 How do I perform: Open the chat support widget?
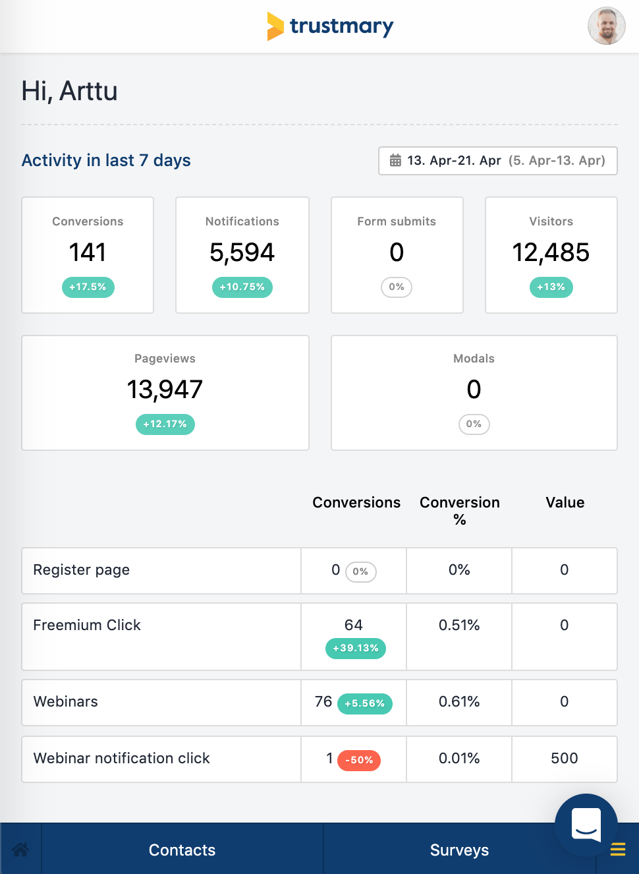[586, 824]
